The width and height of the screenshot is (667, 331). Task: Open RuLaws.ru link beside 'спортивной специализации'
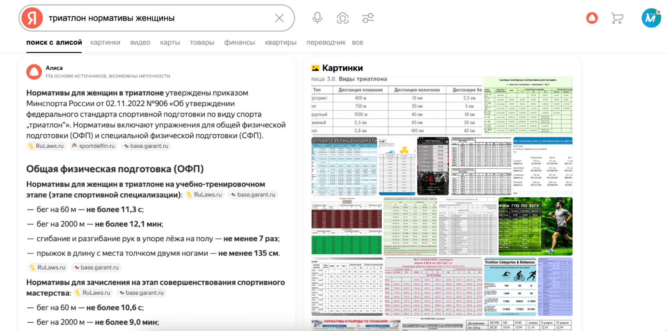(204, 195)
